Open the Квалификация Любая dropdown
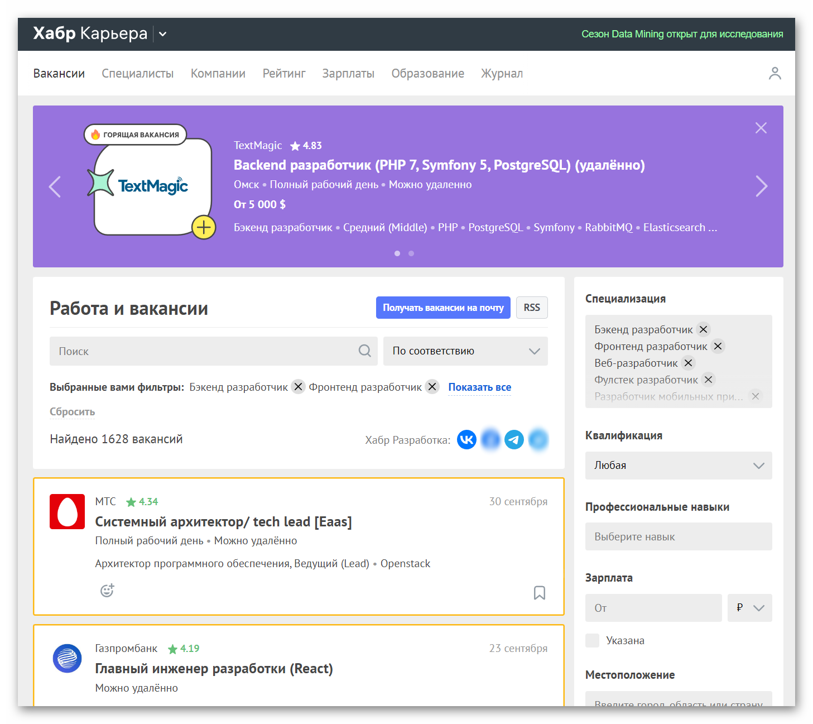This screenshot has height=724, width=813. pyautogui.click(x=679, y=466)
